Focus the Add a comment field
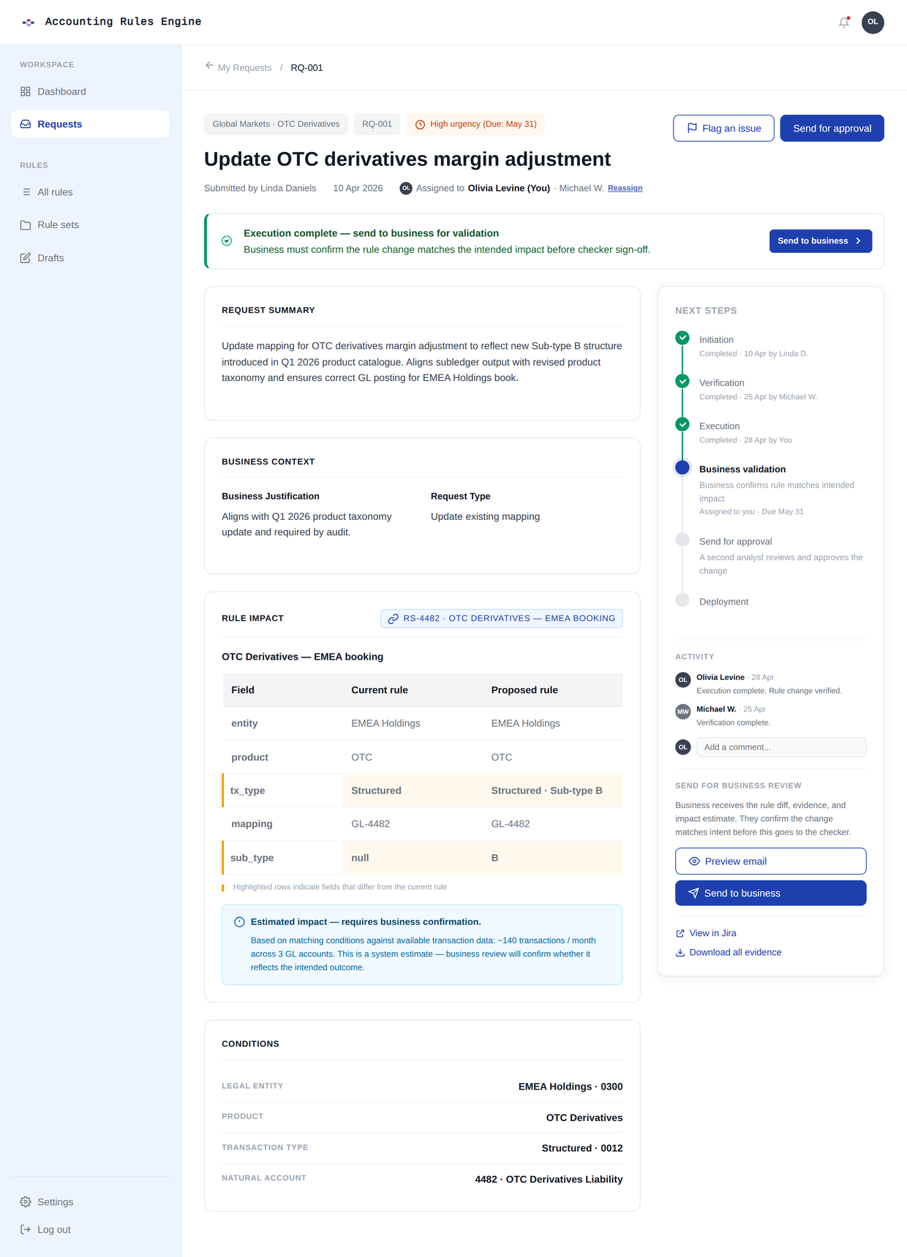The image size is (907, 1257). 781,747
